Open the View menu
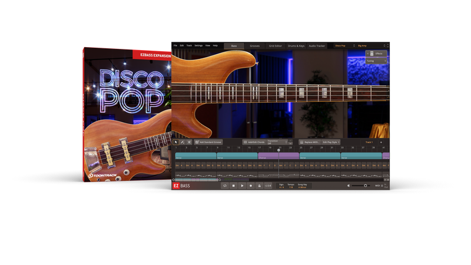This screenshot has height=265, width=471. tap(208, 46)
